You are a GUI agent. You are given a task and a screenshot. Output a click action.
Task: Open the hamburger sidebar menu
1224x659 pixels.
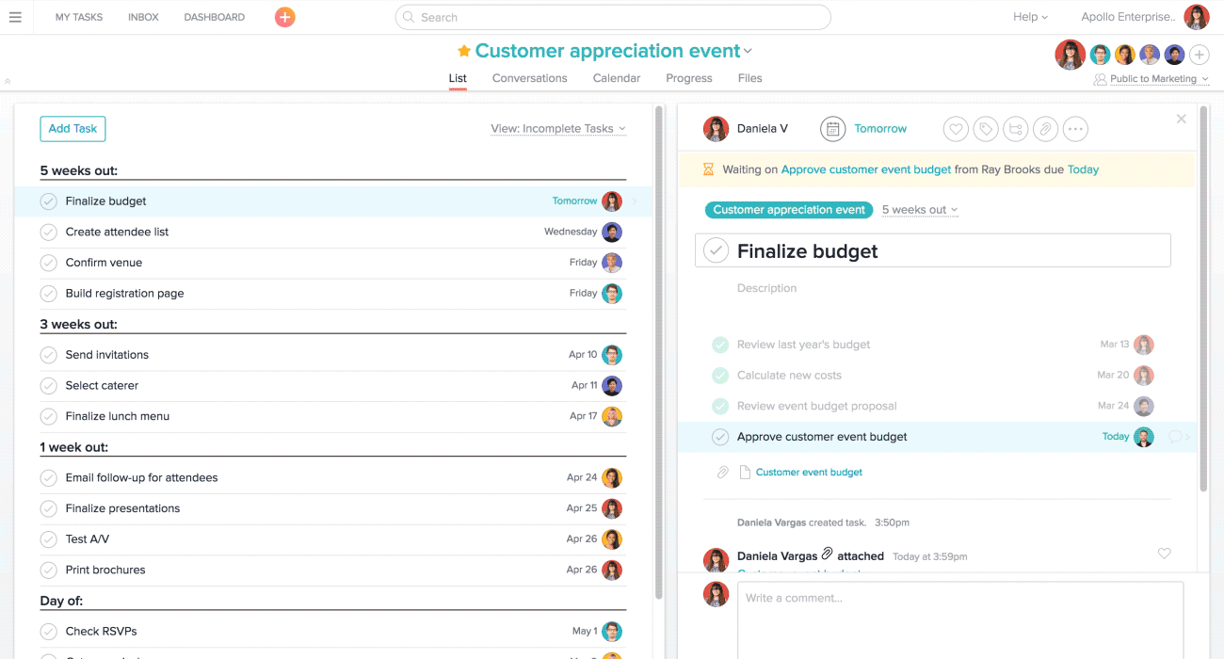tap(15, 17)
